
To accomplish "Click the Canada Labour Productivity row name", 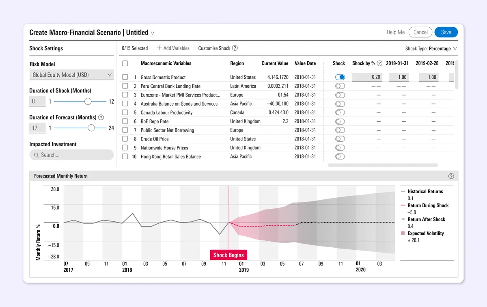I will point(167,112).
